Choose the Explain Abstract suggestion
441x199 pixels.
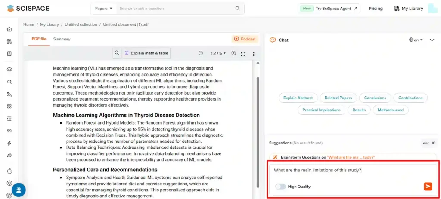coord(298,98)
